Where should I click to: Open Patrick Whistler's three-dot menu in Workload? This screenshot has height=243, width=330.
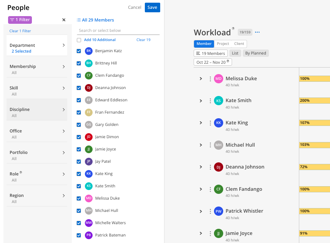click(x=210, y=211)
